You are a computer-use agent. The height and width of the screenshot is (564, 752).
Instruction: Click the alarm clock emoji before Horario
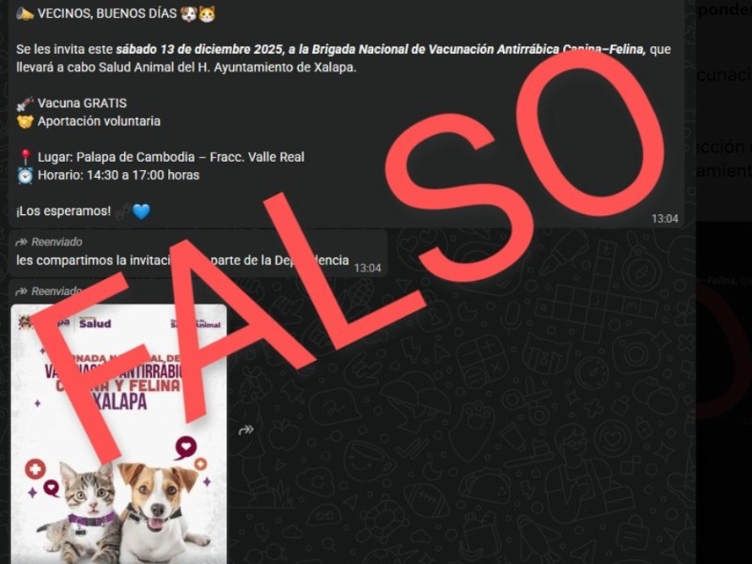(x=25, y=175)
